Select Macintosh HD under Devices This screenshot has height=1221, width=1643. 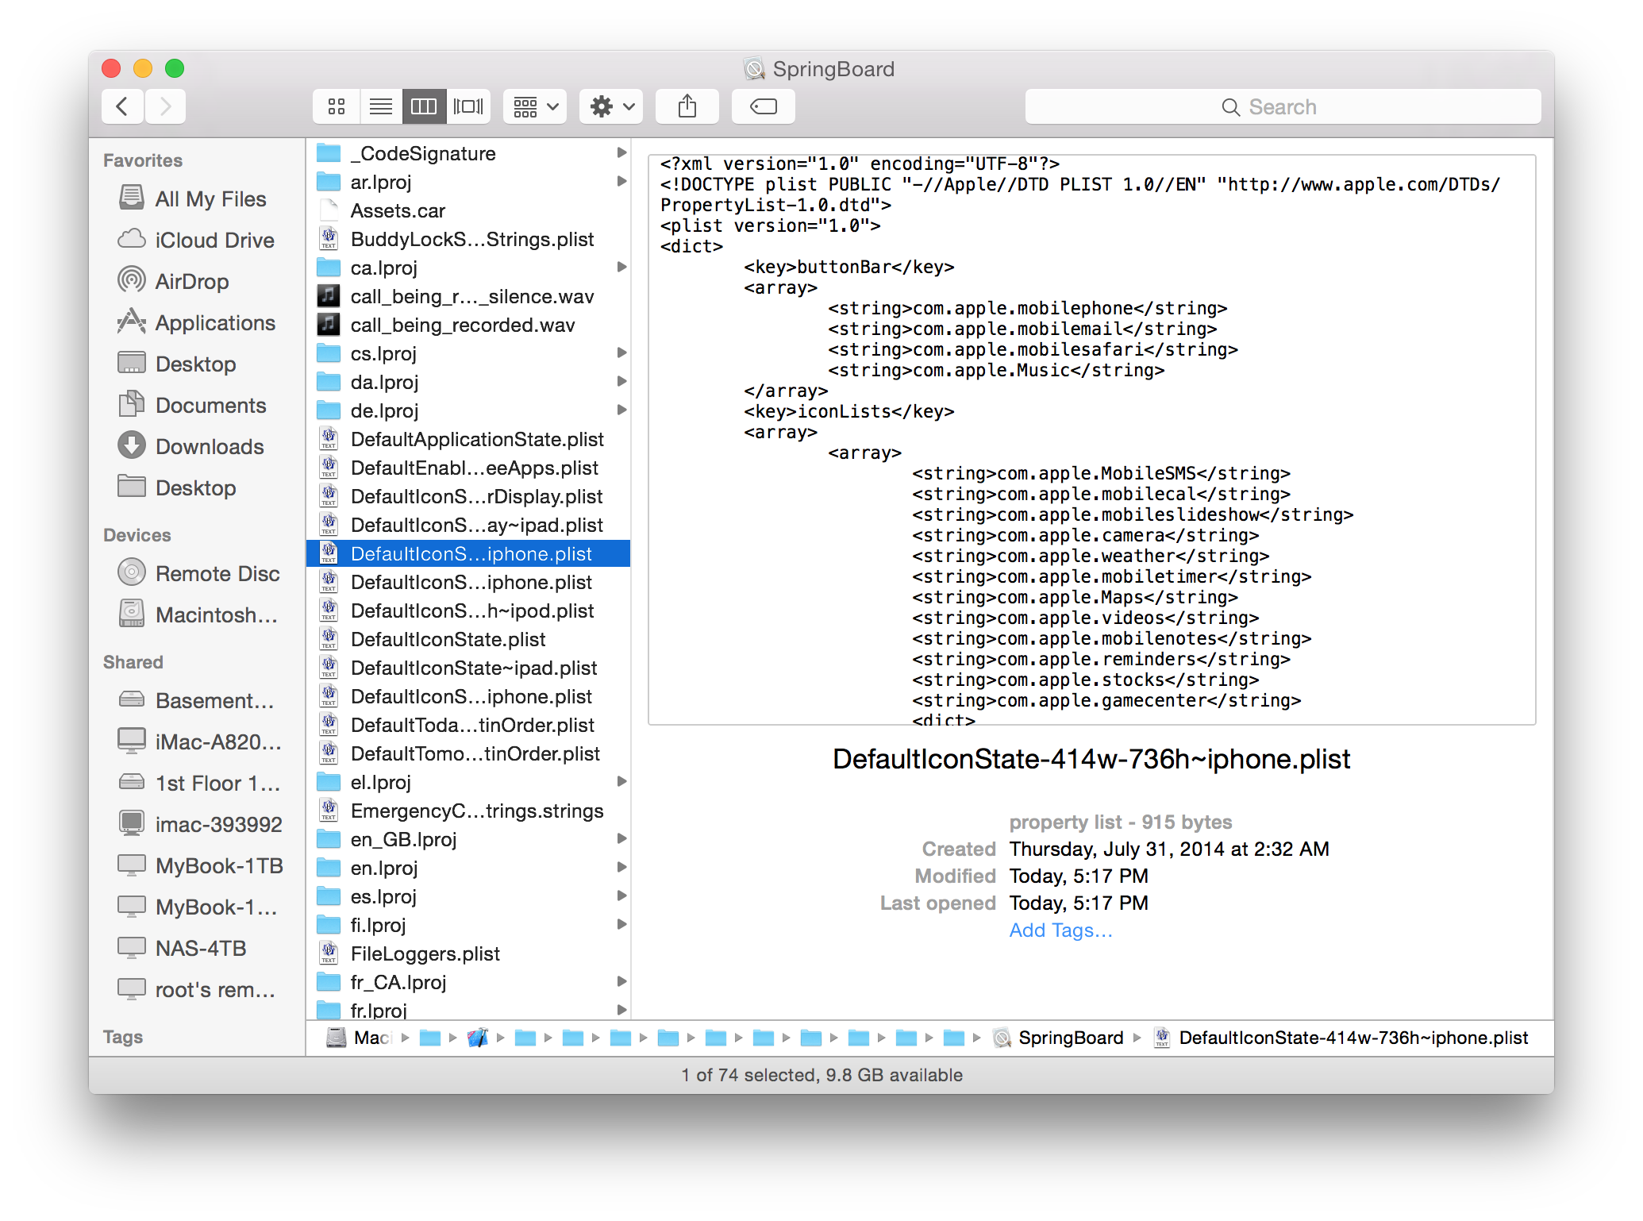pyautogui.click(x=216, y=615)
